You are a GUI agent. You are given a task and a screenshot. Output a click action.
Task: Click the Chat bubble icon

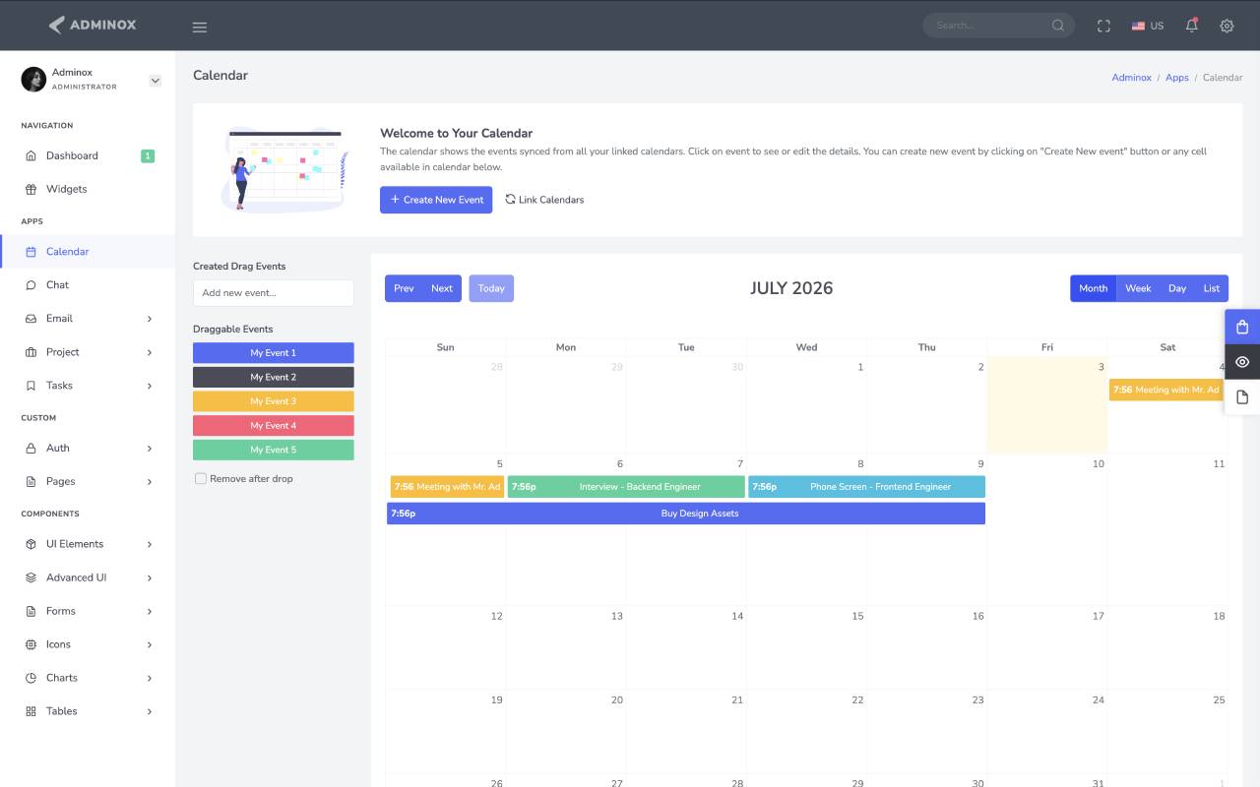tap(31, 285)
